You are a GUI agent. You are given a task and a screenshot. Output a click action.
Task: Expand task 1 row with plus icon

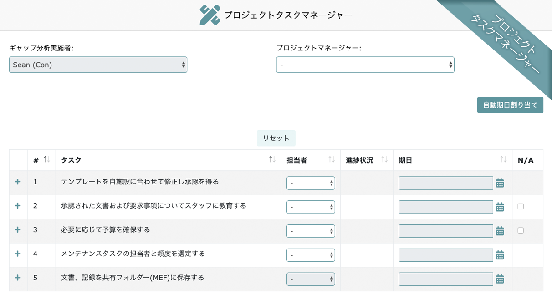point(18,182)
